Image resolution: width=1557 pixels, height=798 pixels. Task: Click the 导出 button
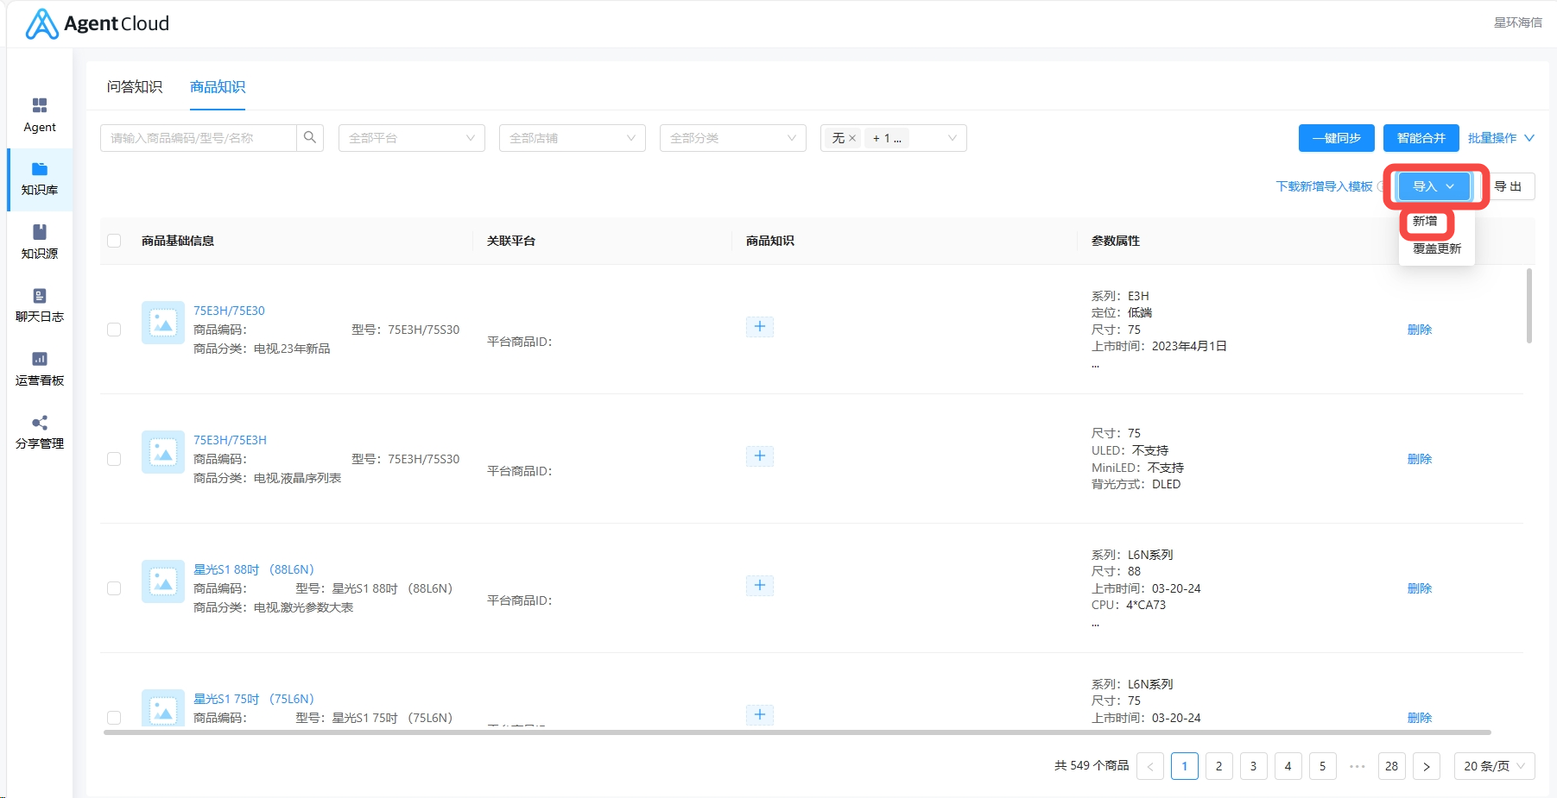coord(1508,186)
